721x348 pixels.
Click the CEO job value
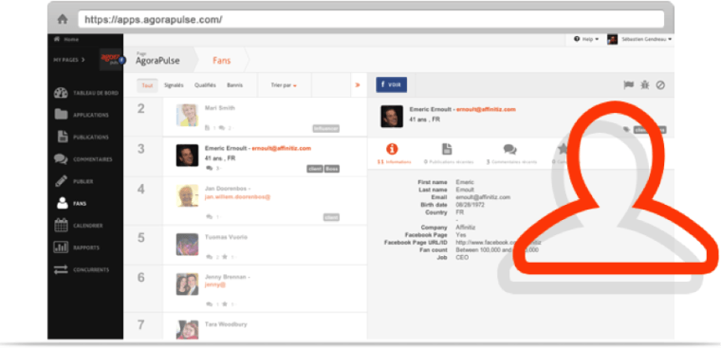(462, 257)
